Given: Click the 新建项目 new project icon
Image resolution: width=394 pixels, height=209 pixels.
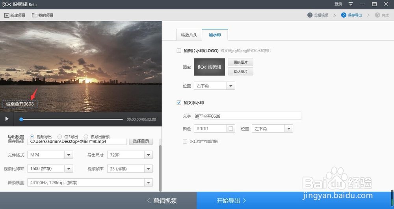Looking at the screenshot, I should pos(7,15).
